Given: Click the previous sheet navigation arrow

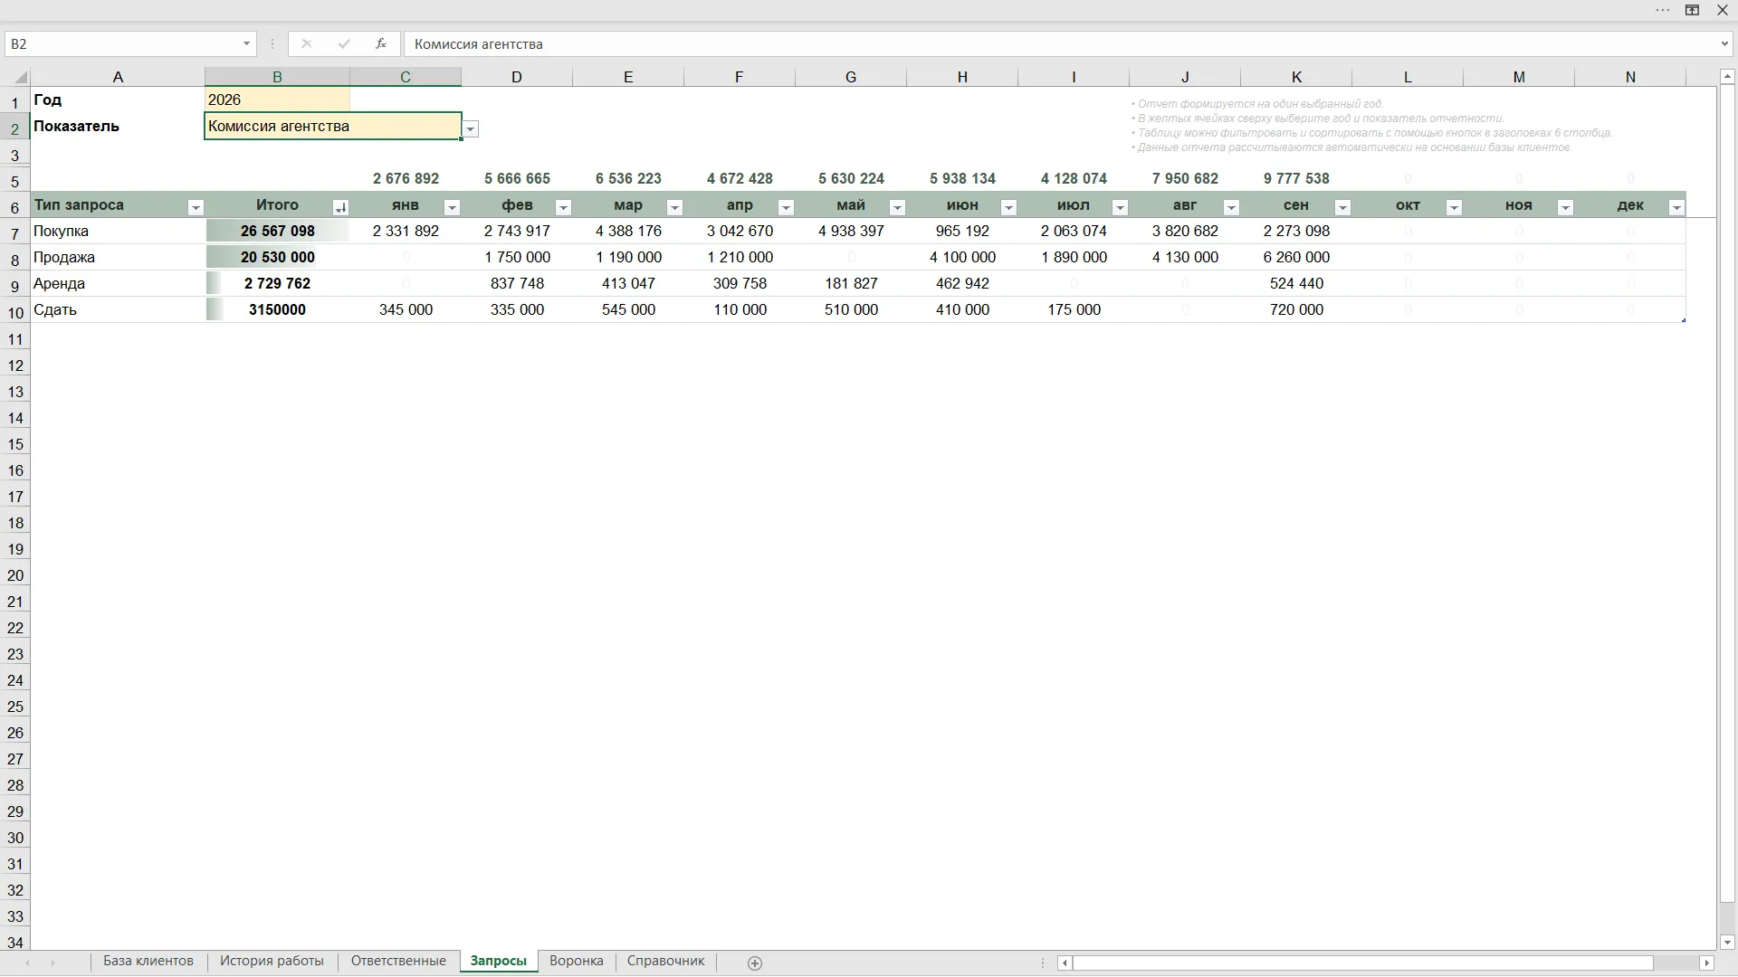Looking at the screenshot, I should click(x=27, y=963).
